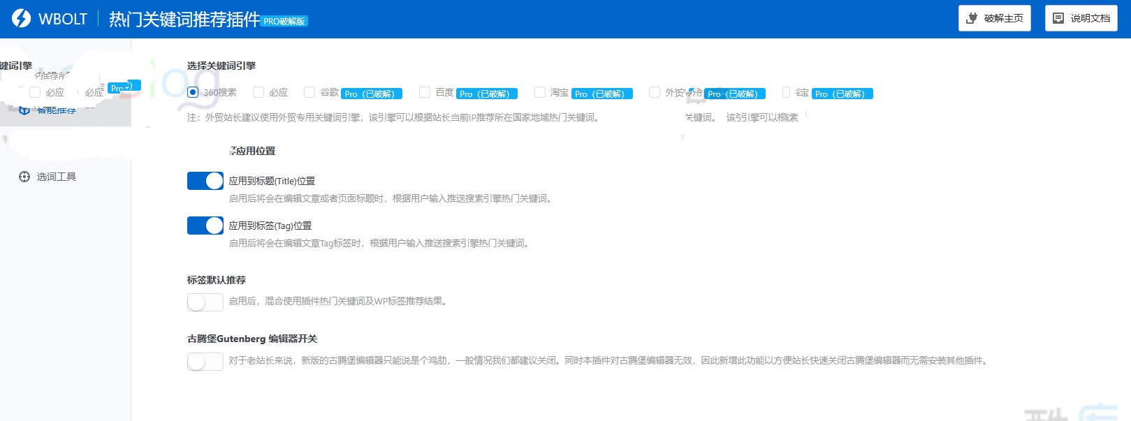The width and height of the screenshot is (1131, 421).
Task: Open the 破解主页 button
Action: pyautogui.click(x=995, y=18)
